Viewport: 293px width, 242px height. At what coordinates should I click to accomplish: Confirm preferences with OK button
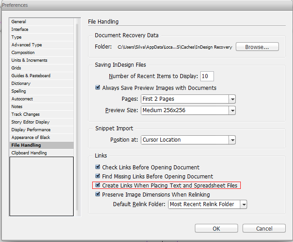click(x=216, y=228)
